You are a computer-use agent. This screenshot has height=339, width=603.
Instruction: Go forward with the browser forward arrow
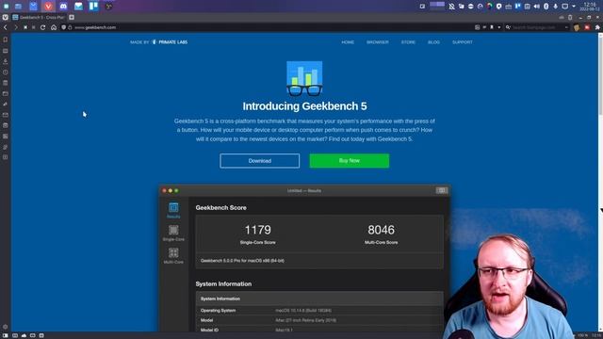tap(15, 27)
